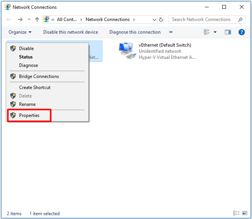Expand the chevron after All Cont... breadcrumb
The width and height of the screenshot is (252, 219).
pyautogui.click(x=81, y=19)
